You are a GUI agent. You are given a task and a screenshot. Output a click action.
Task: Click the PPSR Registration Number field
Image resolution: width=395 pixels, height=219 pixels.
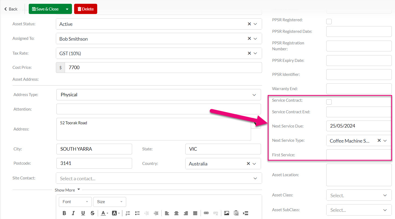359,46
